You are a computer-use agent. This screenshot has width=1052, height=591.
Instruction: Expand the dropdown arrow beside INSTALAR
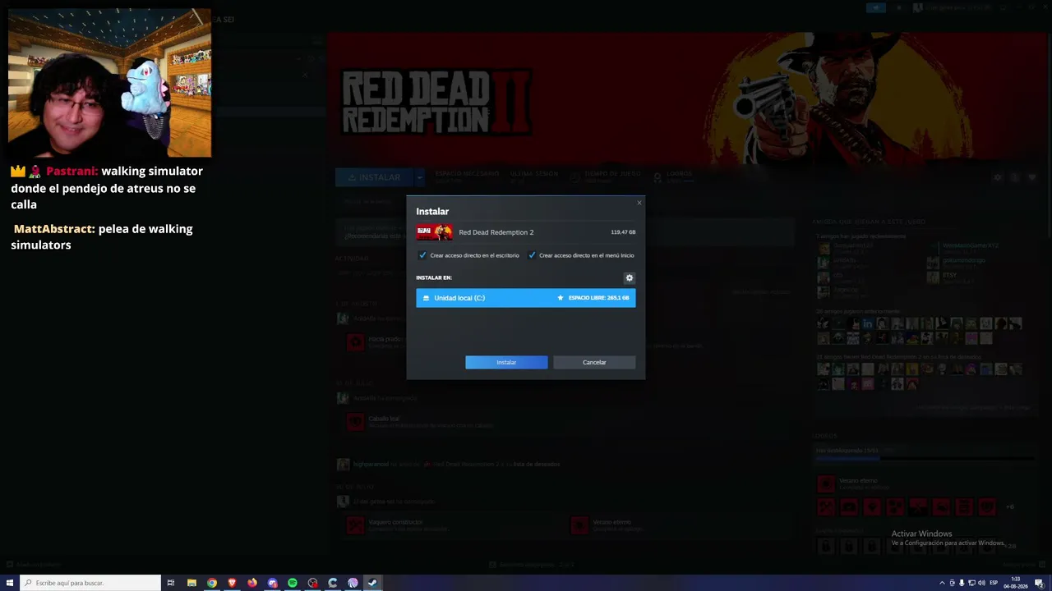tap(419, 177)
